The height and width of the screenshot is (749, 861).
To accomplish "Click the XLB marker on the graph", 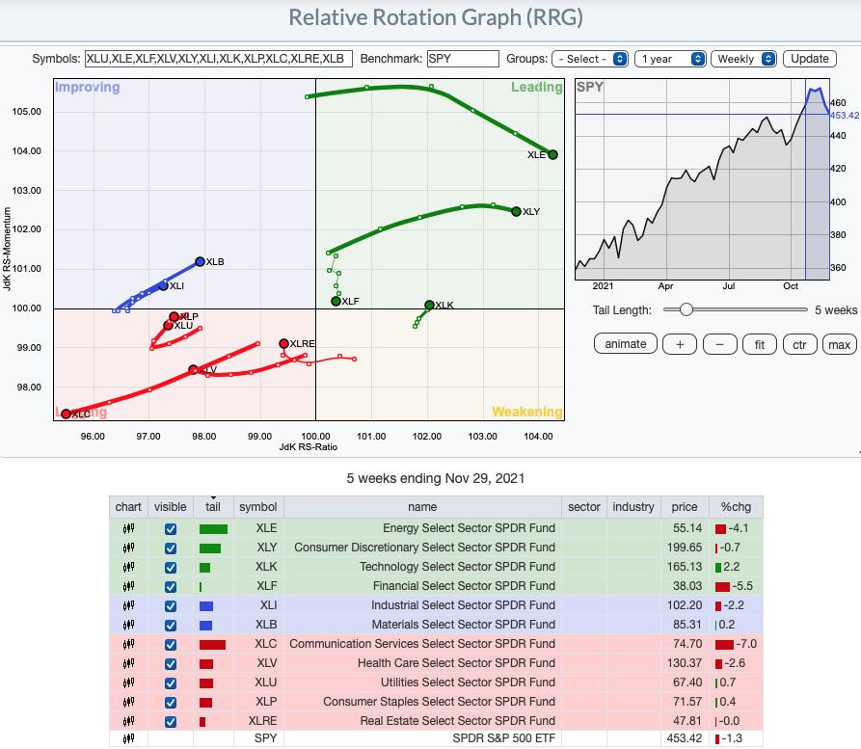I will point(200,262).
